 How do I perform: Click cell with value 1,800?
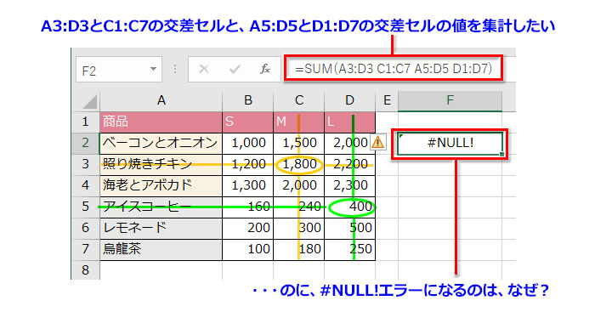299,164
